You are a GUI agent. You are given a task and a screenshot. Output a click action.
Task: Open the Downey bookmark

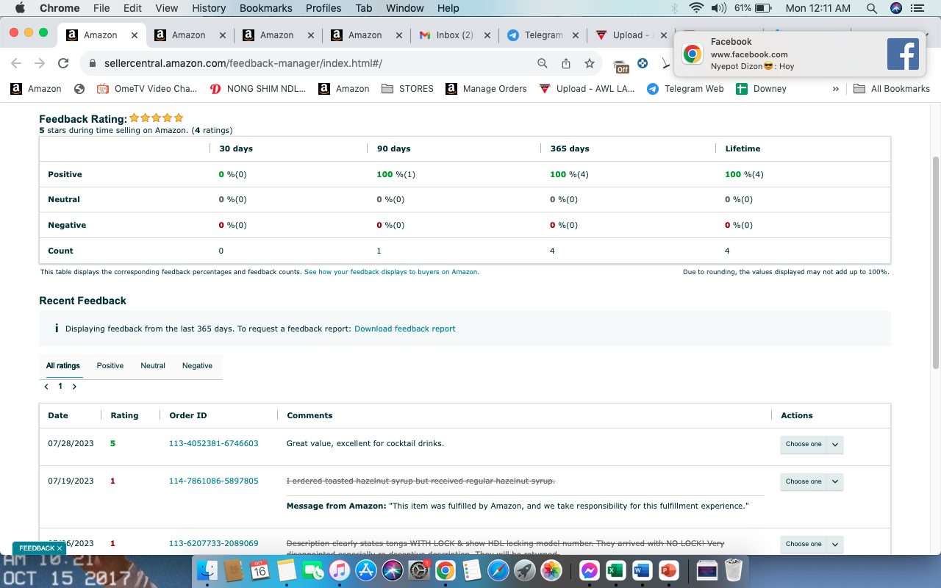point(762,89)
